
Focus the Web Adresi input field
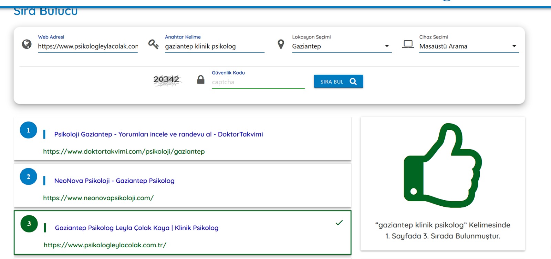(x=87, y=46)
